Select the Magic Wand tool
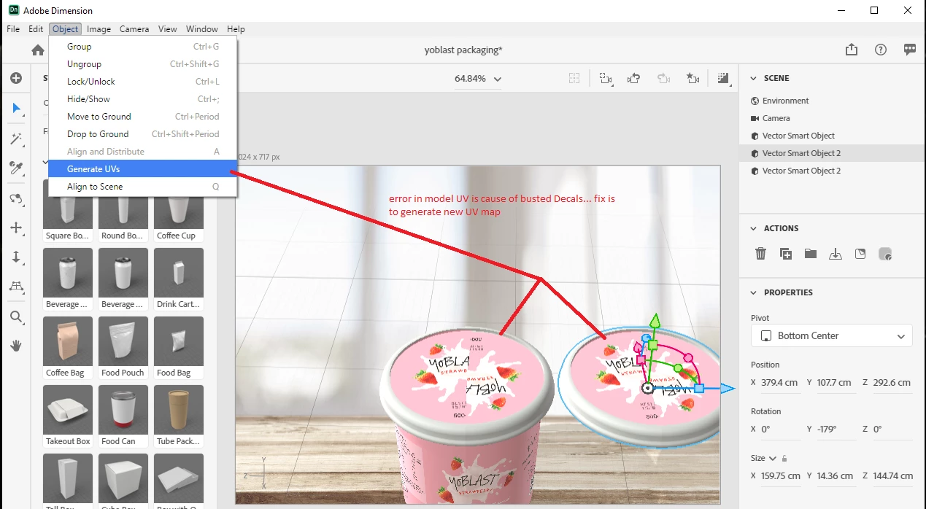This screenshot has width=926, height=509. point(16,139)
